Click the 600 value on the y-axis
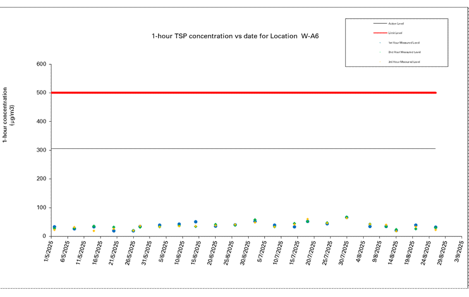The height and width of the screenshot is (297, 469). pyautogui.click(x=41, y=64)
